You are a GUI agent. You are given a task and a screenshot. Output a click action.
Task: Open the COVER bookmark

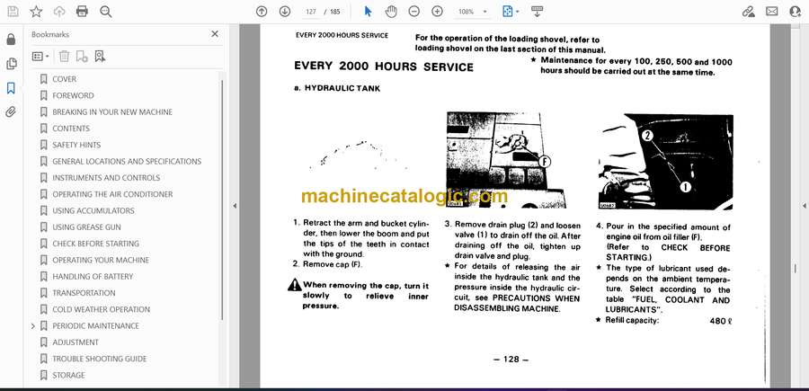click(64, 79)
